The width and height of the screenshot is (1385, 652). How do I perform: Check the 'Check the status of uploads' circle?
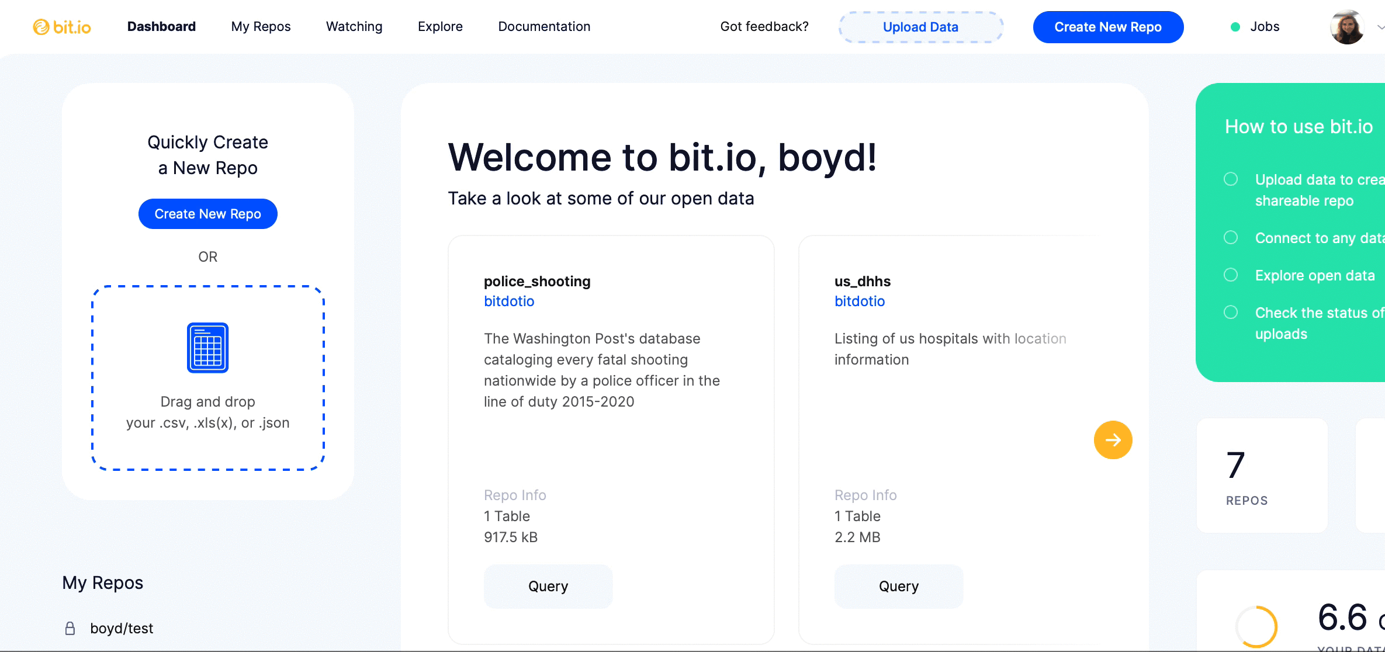[1231, 312]
